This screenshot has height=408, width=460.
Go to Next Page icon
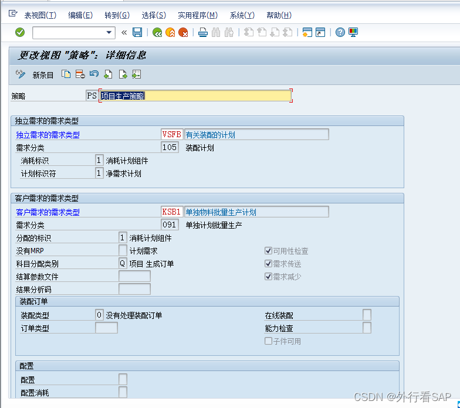275,32
